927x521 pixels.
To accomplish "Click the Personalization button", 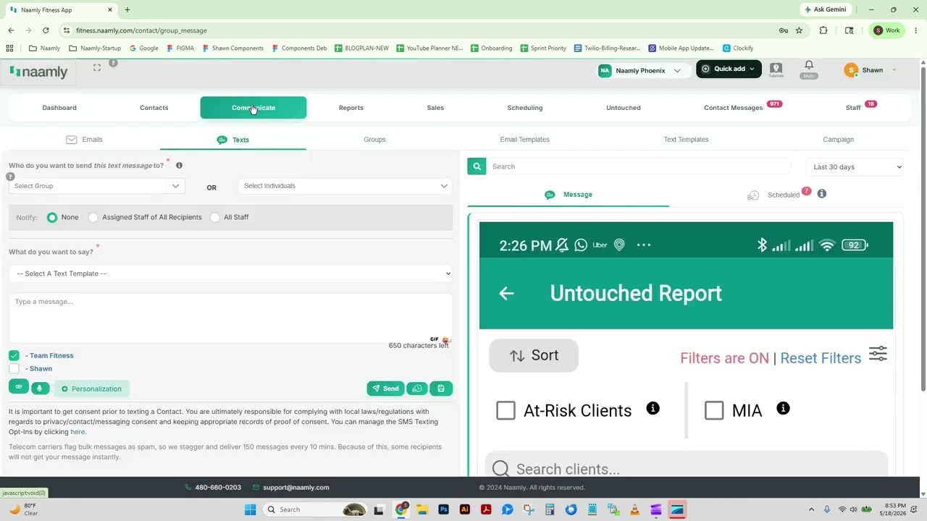I will pos(91,389).
